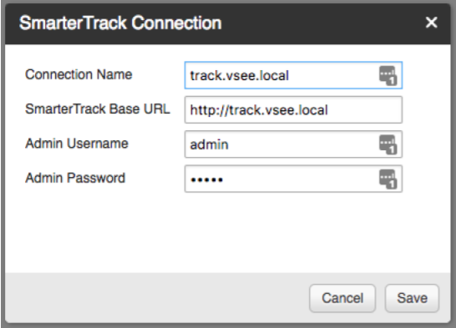Click the 'track.vsee.local' connection name text
Viewport: 456px width, 328px height.
pyautogui.click(x=240, y=76)
